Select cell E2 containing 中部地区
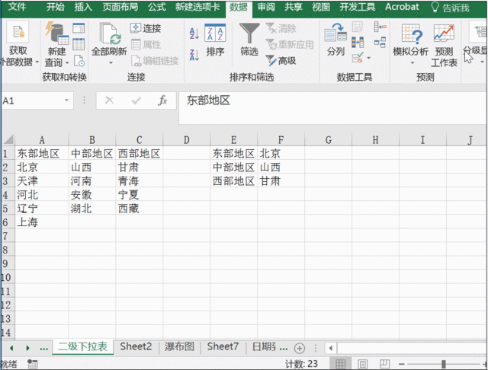 pos(233,167)
